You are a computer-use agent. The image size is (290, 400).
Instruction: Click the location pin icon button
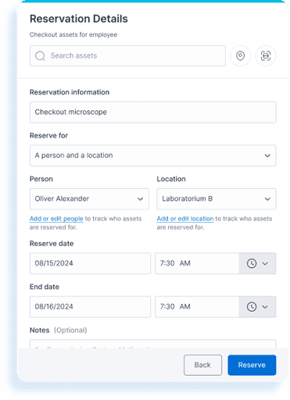point(240,55)
